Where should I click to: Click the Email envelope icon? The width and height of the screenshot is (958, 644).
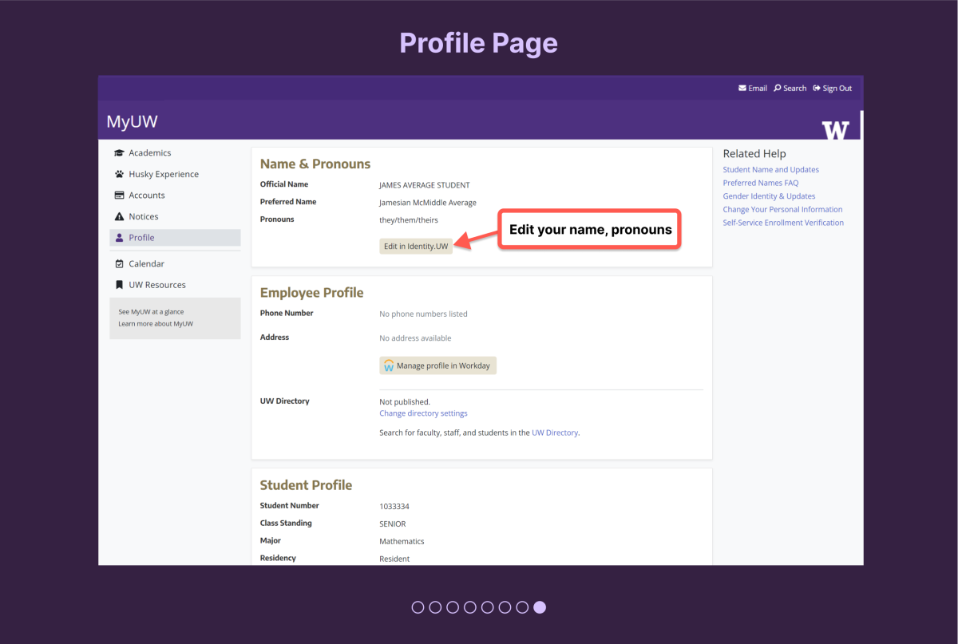coord(742,89)
